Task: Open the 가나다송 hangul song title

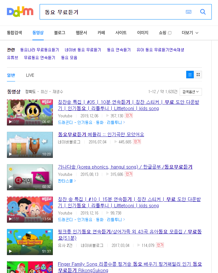Action: click(125, 167)
